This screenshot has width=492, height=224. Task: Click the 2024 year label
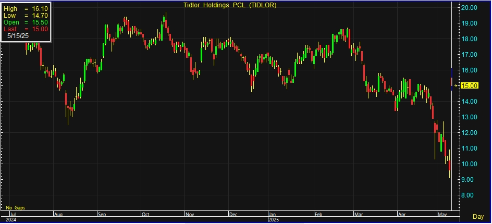click(11, 220)
